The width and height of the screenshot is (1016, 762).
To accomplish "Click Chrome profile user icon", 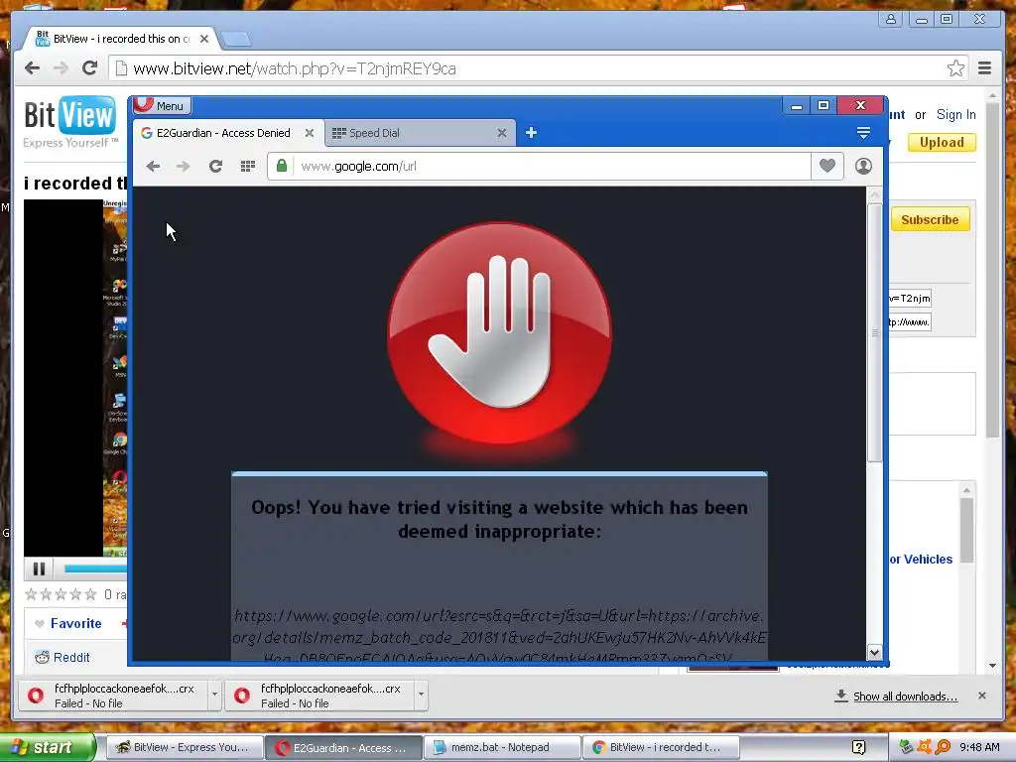I will 891,19.
